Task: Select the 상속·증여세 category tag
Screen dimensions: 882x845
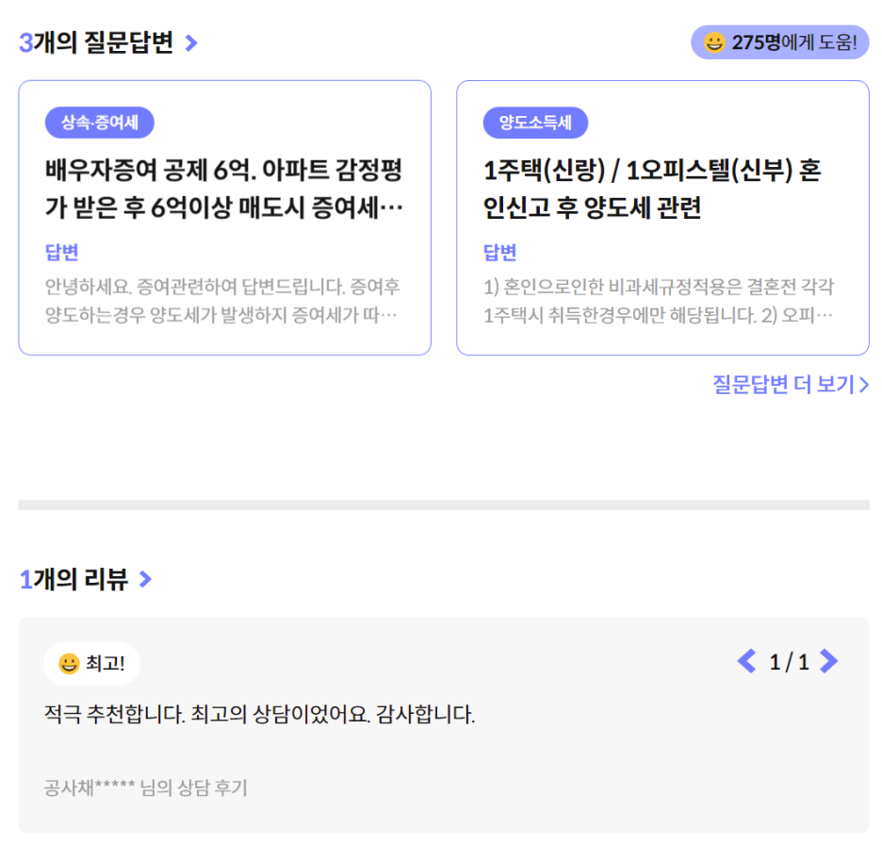Action: pyautogui.click(x=100, y=123)
